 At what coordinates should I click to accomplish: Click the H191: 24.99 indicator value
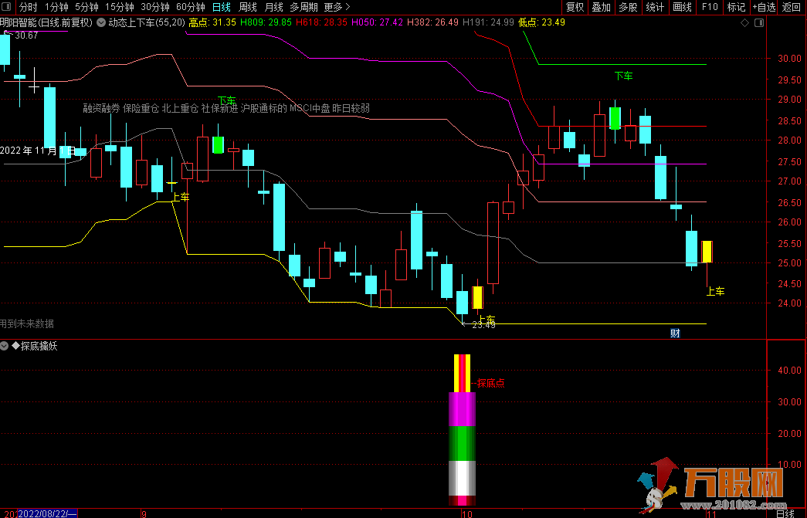click(x=488, y=22)
